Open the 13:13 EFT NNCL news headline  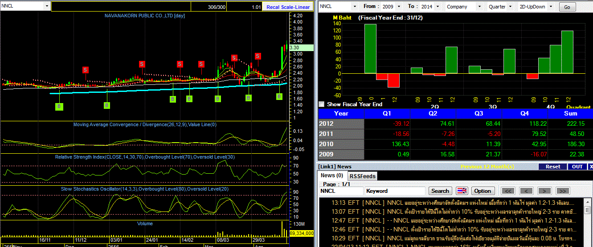(452, 203)
